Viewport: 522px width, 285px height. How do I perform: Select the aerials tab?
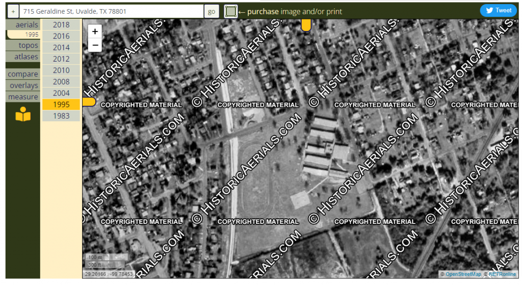tap(23, 24)
